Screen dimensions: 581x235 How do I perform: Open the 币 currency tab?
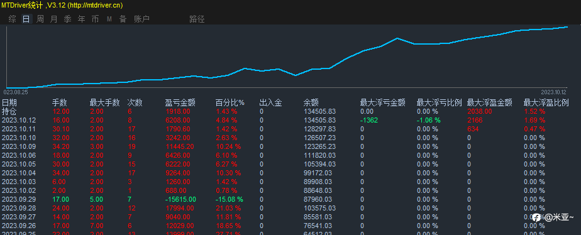point(95,19)
